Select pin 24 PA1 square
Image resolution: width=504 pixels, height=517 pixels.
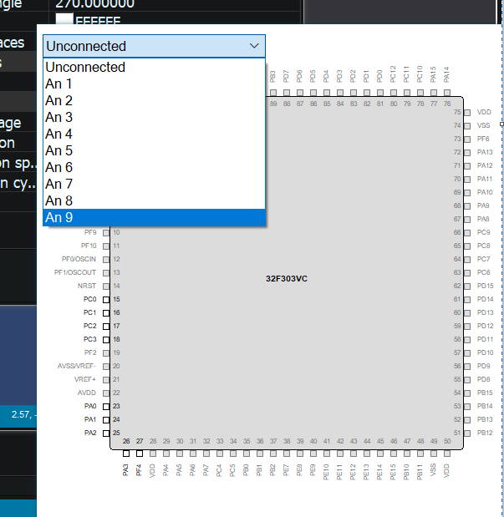pyautogui.click(x=106, y=420)
